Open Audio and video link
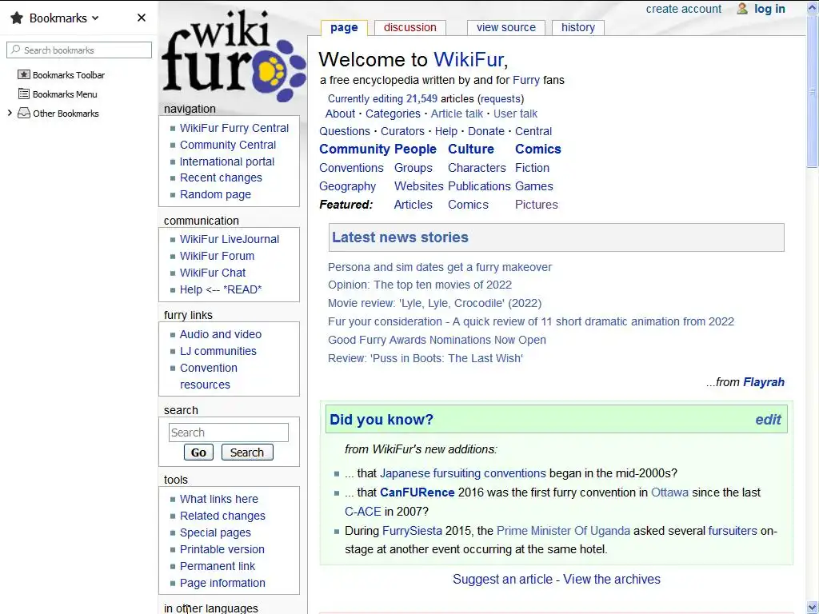Image resolution: width=819 pixels, height=614 pixels. (x=221, y=334)
